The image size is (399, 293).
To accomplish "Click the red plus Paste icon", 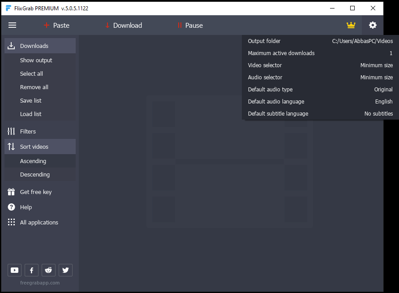I will click(46, 25).
